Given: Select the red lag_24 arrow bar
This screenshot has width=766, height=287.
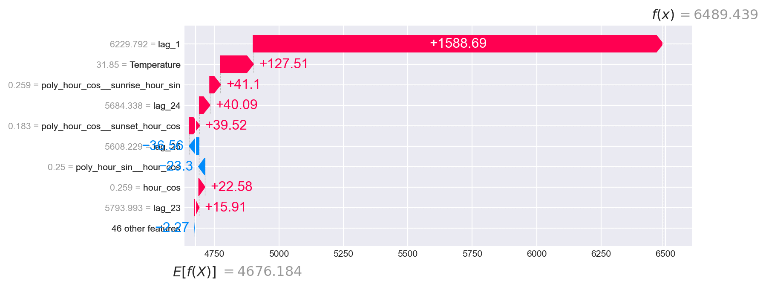Looking at the screenshot, I should click(204, 105).
